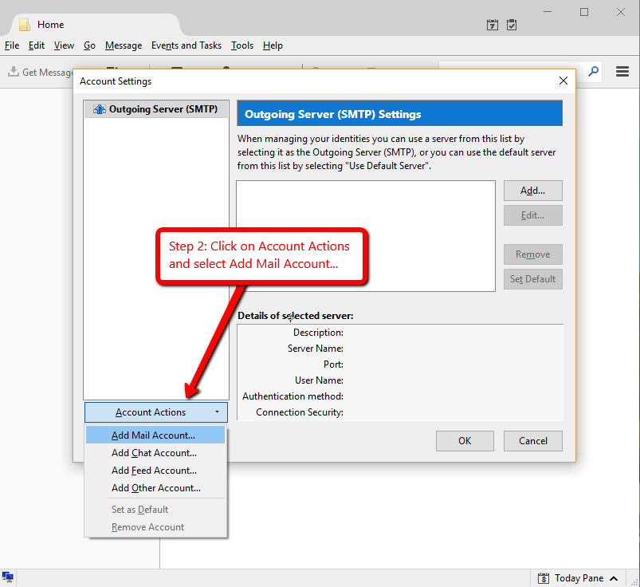640x587 pixels.
Task: Confirm with the OK button
Action: tap(465, 441)
